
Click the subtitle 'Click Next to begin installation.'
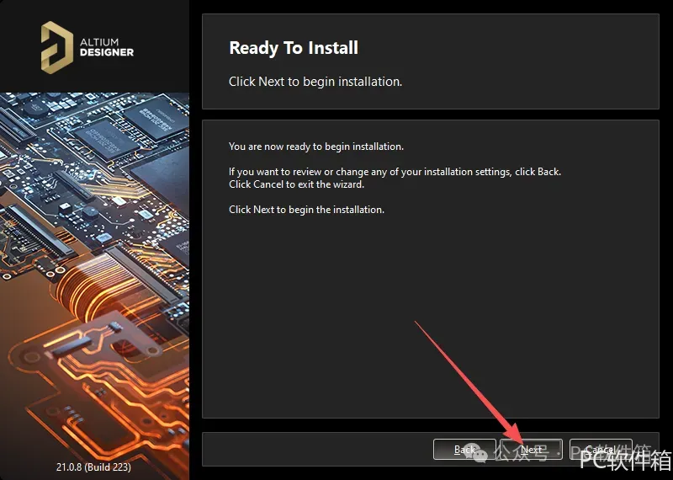click(x=315, y=82)
